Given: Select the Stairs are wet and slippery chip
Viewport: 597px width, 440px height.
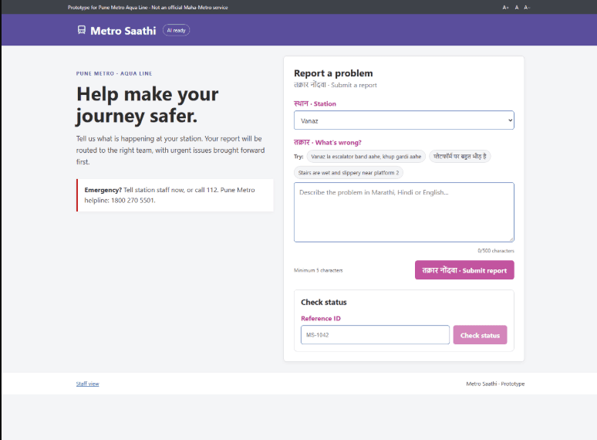Looking at the screenshot, I should click(x=349, y=173).
